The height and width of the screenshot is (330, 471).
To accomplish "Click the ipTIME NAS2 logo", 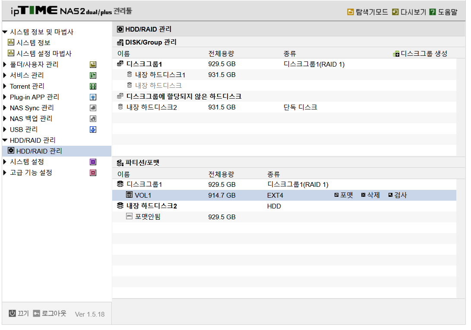I will click(x=72, y=11).
